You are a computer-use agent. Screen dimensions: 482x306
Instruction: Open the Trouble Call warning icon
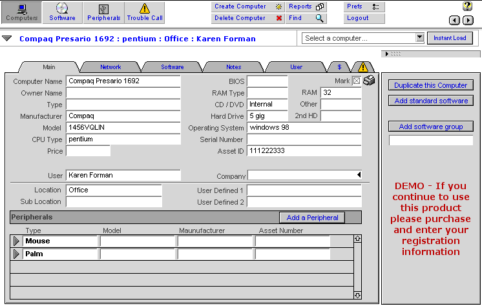pos(145,12)
